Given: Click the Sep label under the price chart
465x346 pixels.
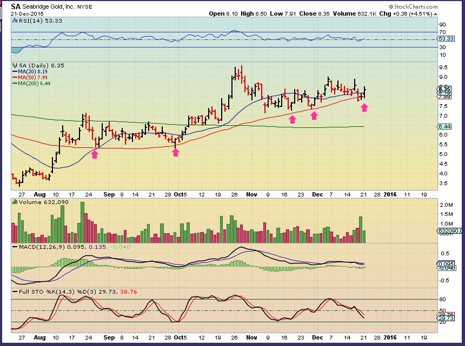Looking at the screenshot, I should point(109,194).
